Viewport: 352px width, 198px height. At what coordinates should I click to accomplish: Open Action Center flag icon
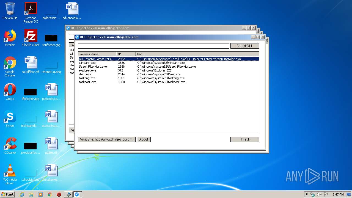click(x=326, y=194)
